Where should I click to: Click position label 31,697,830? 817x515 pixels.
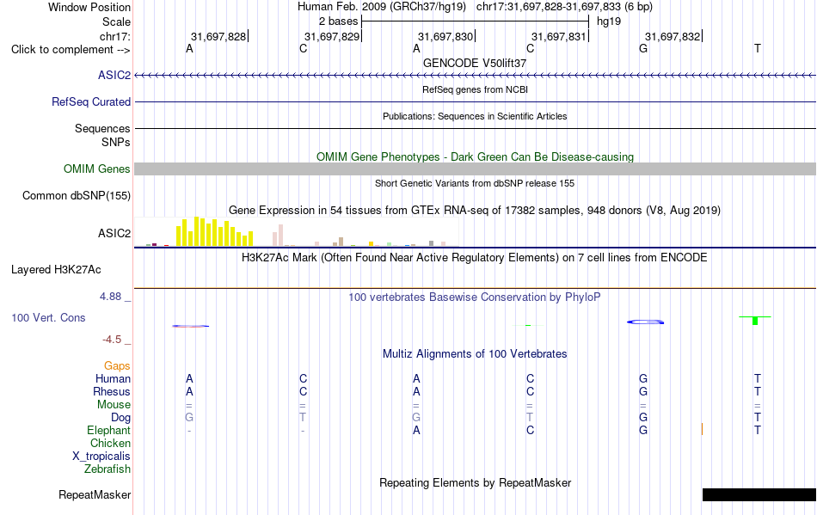pyautogui.click(x=445, y=37)
